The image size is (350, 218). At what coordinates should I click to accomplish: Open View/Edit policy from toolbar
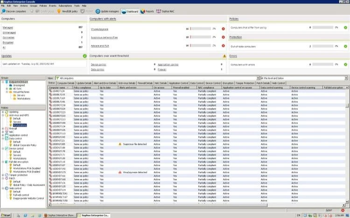(67, 11)
